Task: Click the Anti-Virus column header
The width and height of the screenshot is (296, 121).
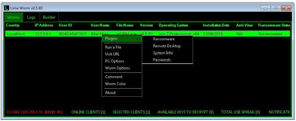Action: pyautogui.click(x=245, y=25)
